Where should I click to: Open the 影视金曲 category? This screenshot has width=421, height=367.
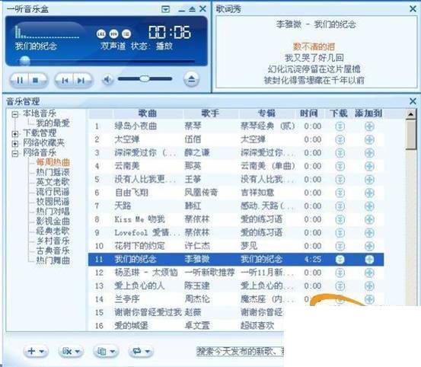click(x=53, y=222)
